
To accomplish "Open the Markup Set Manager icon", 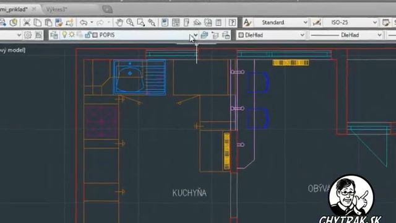I will click(208, 22).
